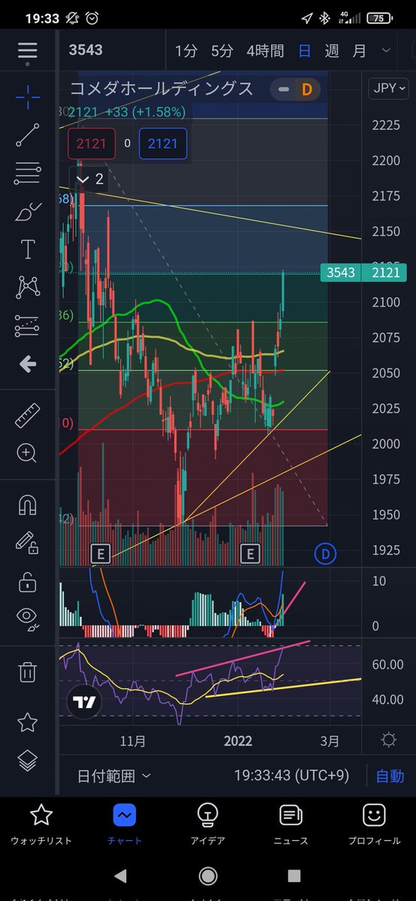Click the orange D badge
This screenshot has width=416, height=901.
point(307,89)
